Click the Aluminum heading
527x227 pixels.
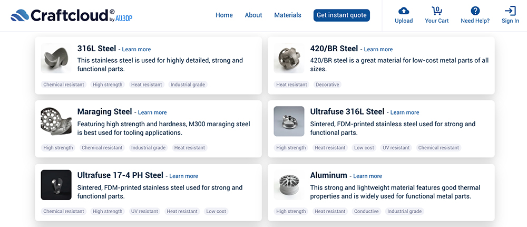(329, 175)
